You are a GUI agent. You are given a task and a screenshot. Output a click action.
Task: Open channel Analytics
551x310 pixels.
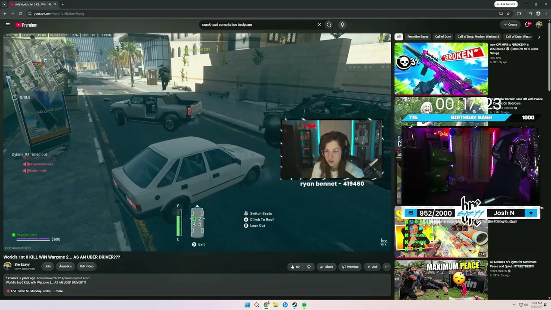tap(65, 267)
